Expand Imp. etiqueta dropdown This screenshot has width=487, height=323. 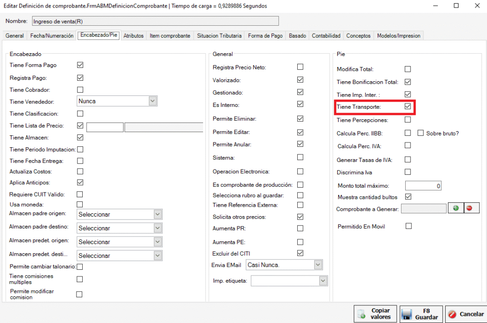tap(323, 281)
